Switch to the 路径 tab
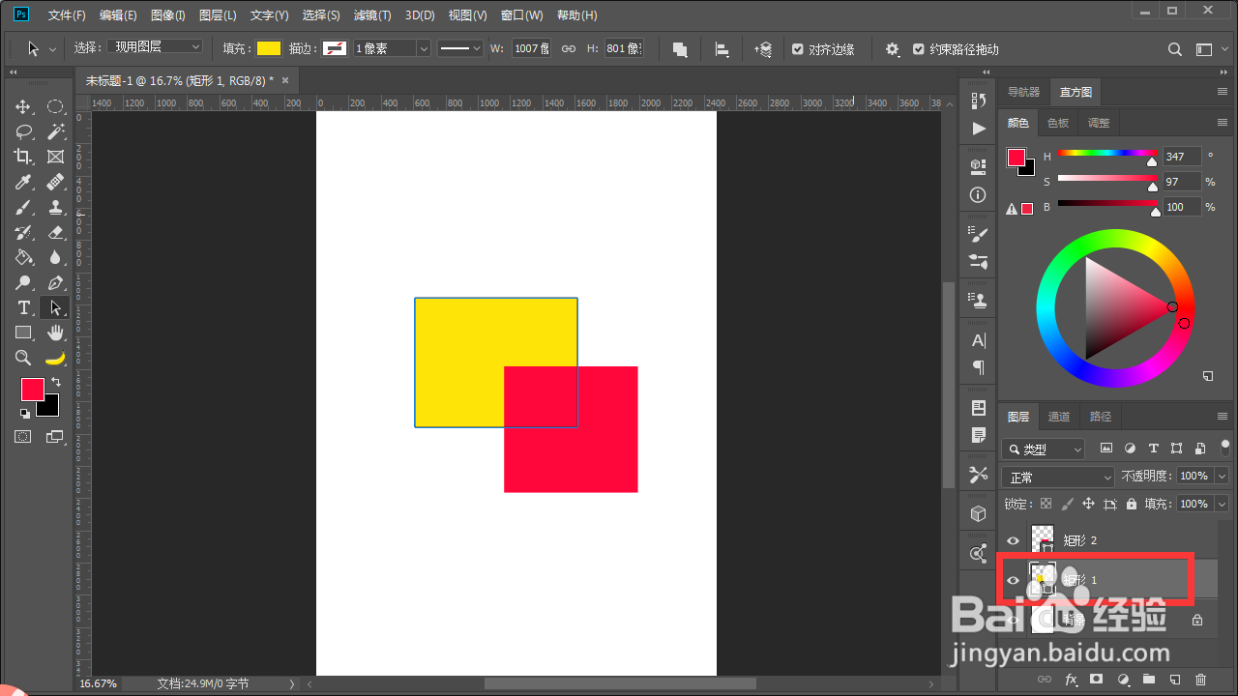1238x696 pixels. point(1101,417)
